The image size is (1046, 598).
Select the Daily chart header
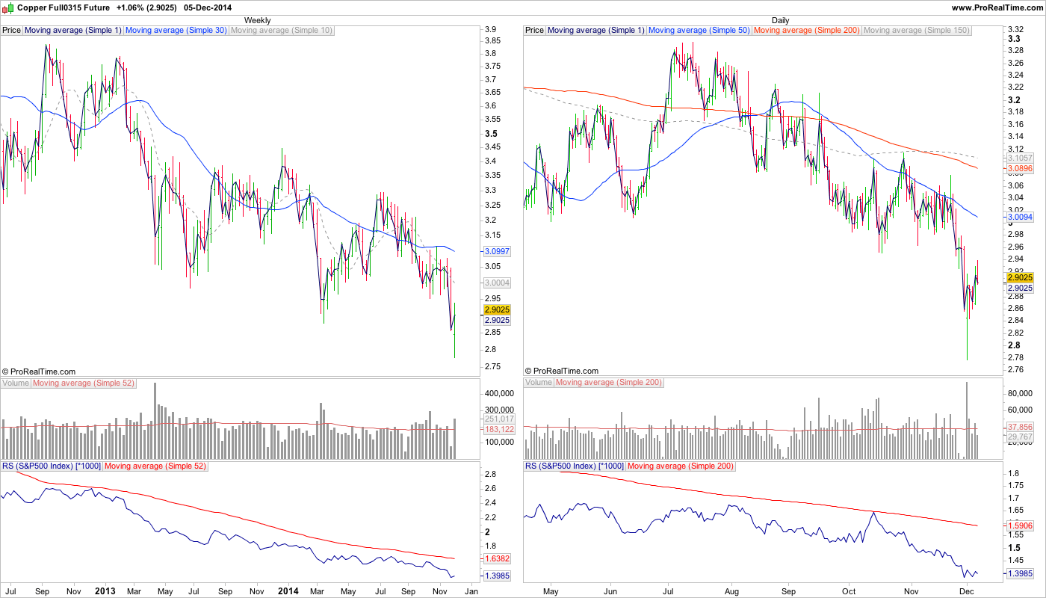pyautogui.click(x=781, y=20)
